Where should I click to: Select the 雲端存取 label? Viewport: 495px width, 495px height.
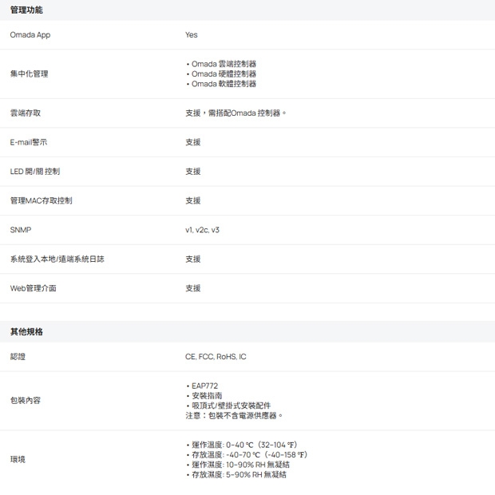26,113
